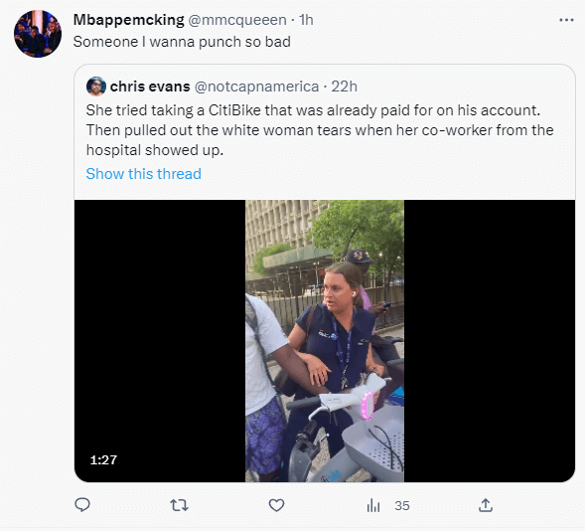Click the chris evans display name
This screenshot has height=531, width=585.
pos(150,87)
